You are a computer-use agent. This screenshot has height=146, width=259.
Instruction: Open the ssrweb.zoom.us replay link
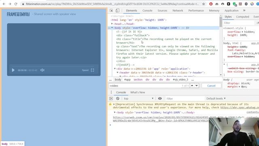point(161,119)
